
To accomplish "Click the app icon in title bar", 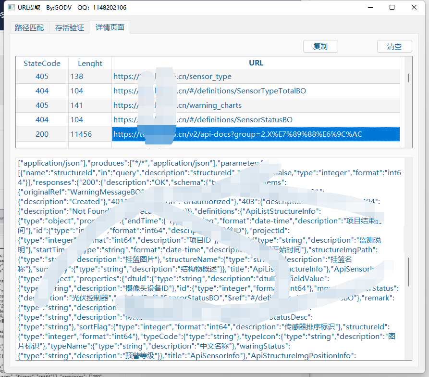I will (x=11, y=7).
